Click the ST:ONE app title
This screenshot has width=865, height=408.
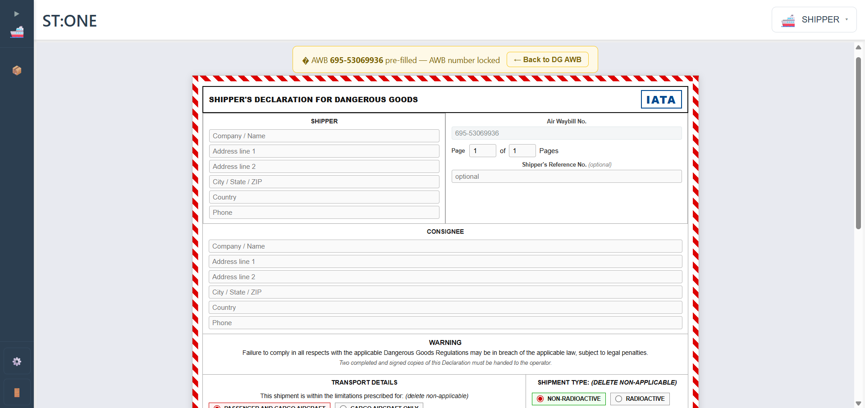[x=70, y=21]
